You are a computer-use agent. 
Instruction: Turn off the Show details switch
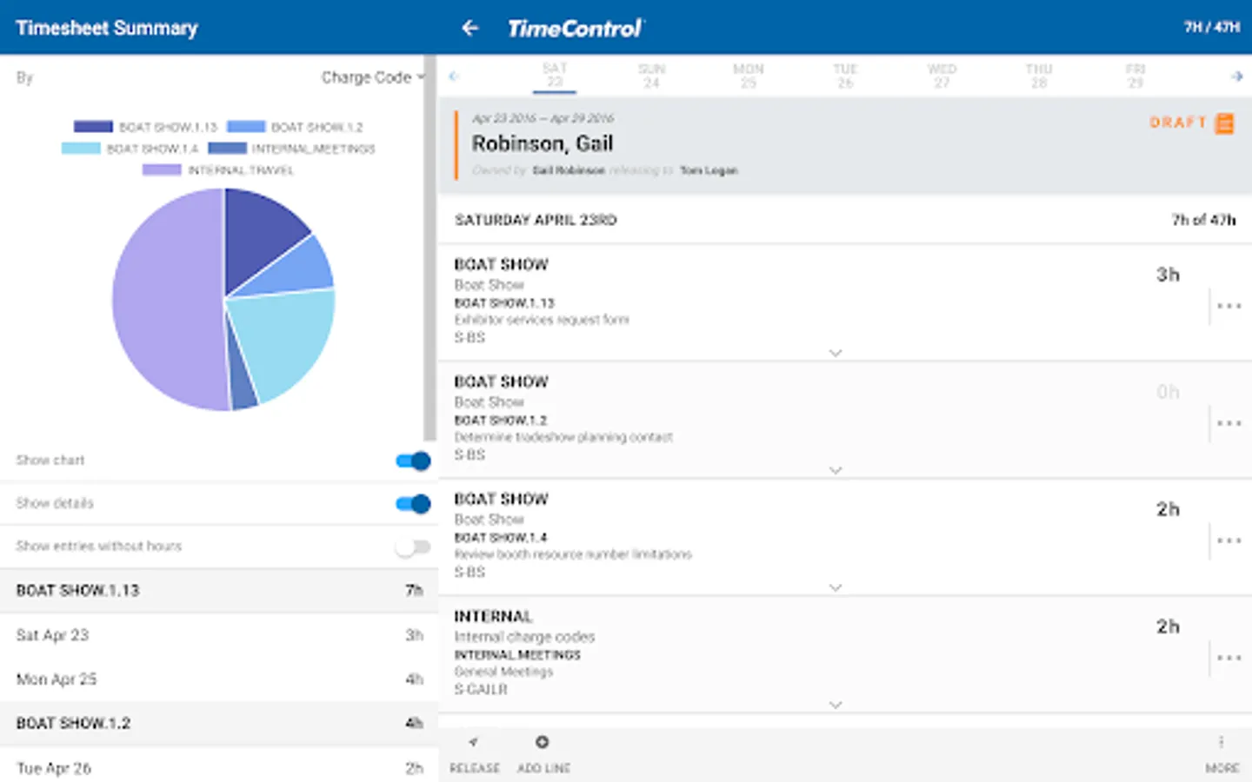(413, 503)
